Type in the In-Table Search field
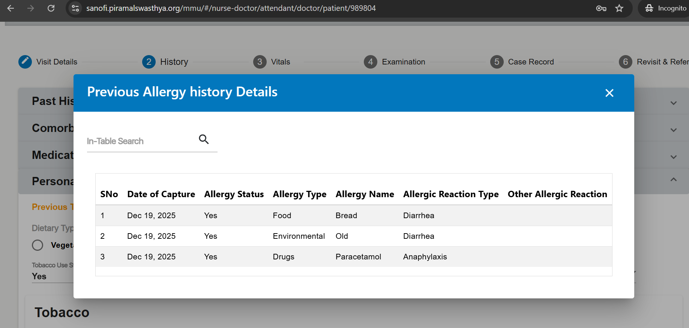Screen dimensions: 689x328 coord(141,141)
